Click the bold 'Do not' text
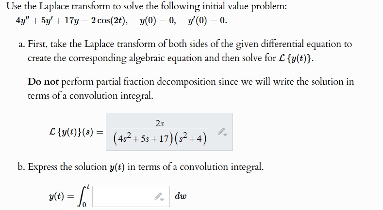The height and width of the screenshot is (210, 383). click(x=43, y=82)
